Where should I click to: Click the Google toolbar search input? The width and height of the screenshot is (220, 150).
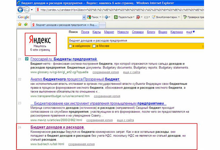56,17
